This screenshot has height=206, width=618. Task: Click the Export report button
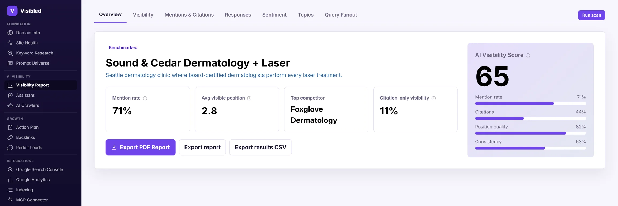tap(202, 147)
